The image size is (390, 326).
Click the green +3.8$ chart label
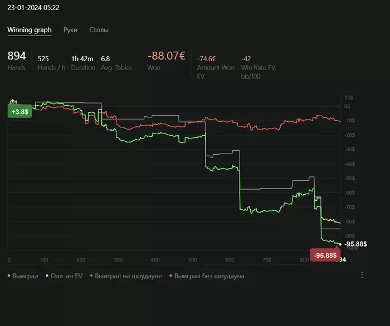pyautogui.click(x=20, y=112)
